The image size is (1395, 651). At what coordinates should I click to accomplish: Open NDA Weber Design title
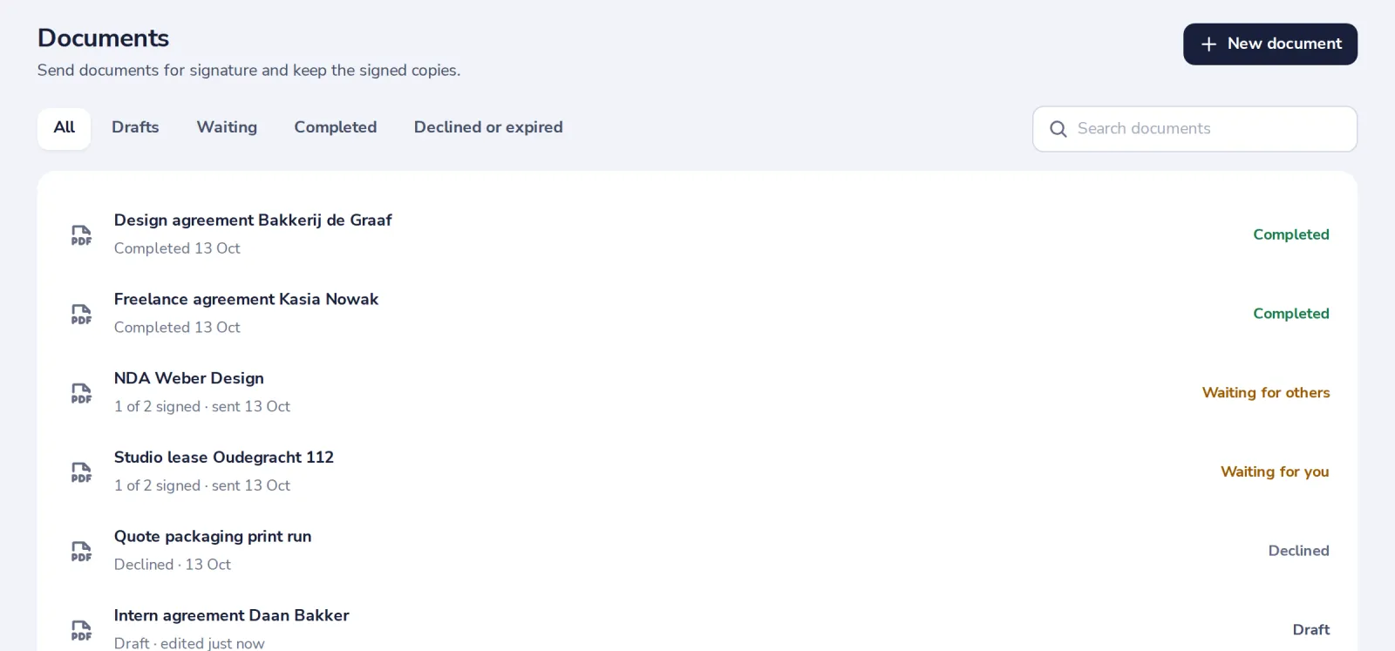(x=189, y=378)
